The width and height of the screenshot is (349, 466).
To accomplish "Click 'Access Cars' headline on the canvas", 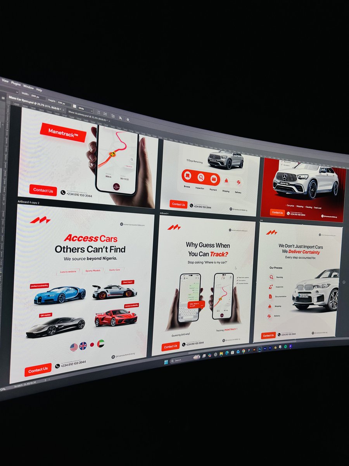I will pos(91,238).
